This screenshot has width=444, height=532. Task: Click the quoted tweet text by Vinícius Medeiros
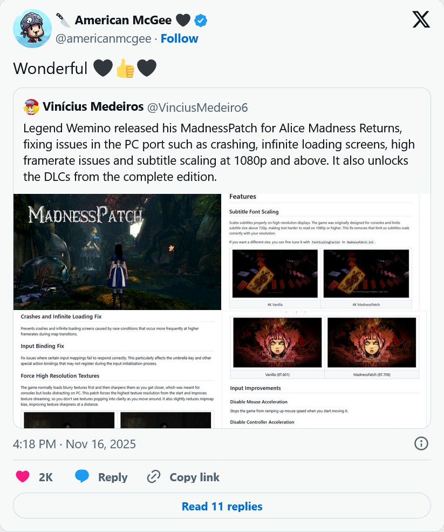tap(219, 152)
